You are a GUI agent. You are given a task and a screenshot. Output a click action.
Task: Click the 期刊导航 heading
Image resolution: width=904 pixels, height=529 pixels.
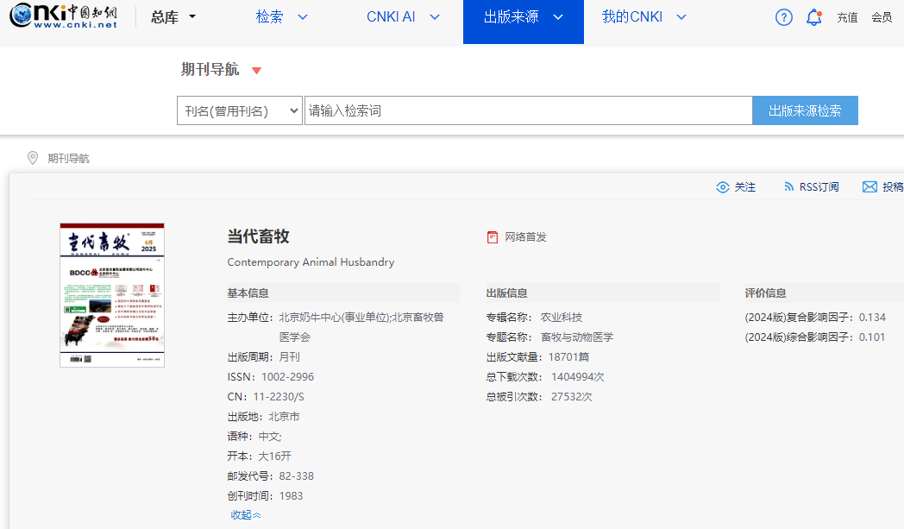pyautogui.click(x=210, y=70)
